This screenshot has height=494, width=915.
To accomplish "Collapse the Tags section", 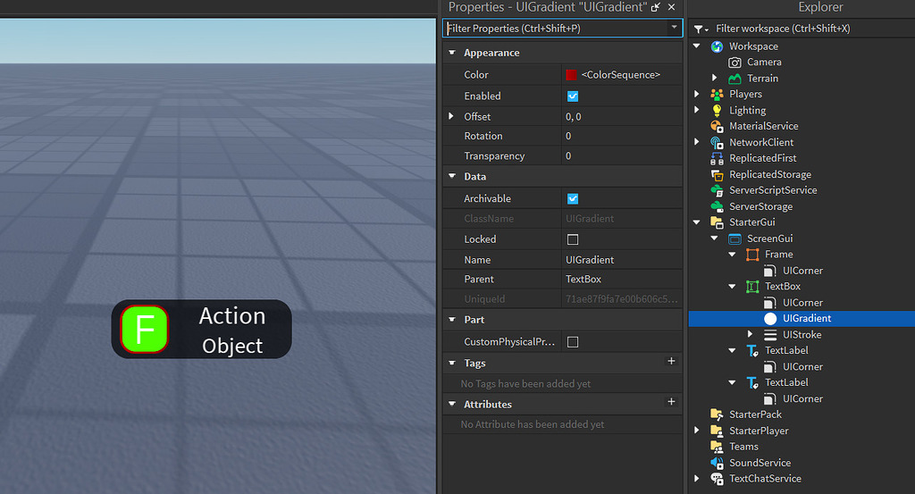I will click(x=451, y=363).
